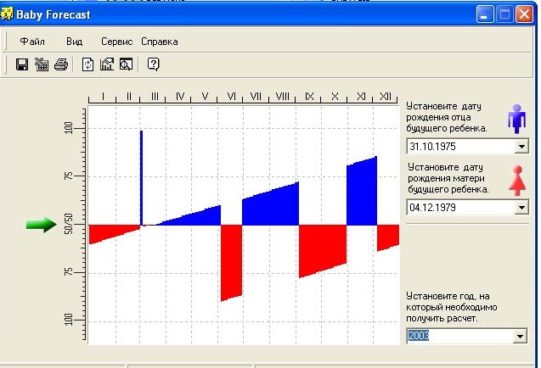This screenshot has height=368, width=541.
Task: Click the calculator export toolbar icon
Action: pos(42,64)
